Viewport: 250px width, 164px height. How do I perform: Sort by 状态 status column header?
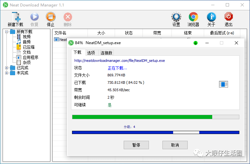129,33
